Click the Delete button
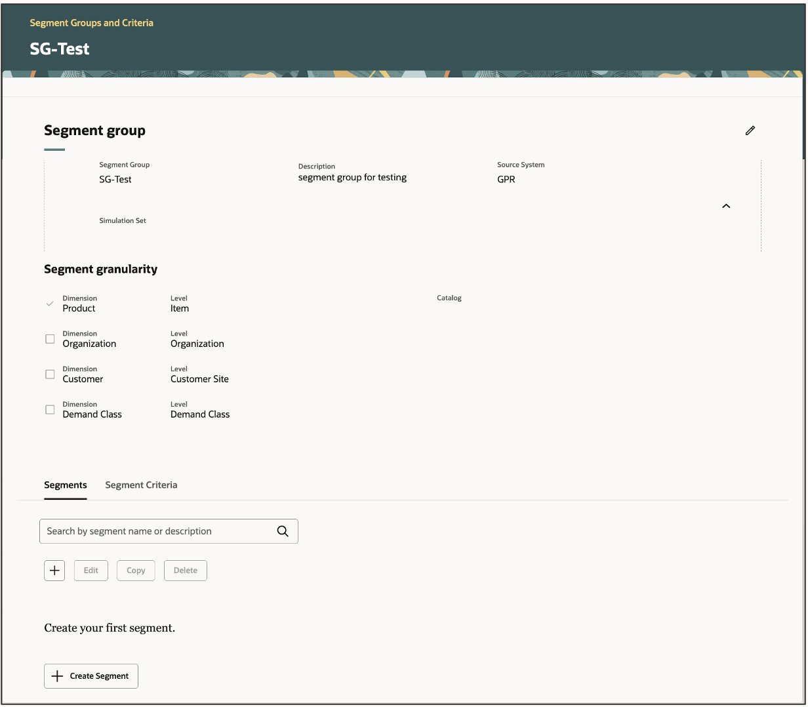 (x=185, y=570)
